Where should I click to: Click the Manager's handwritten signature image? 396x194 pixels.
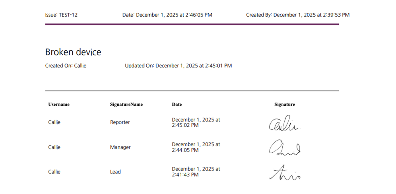[x=284, y=148]
